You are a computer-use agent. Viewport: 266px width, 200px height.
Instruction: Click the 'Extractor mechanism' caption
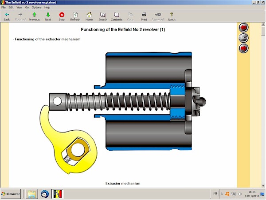(x=123, y=184)
